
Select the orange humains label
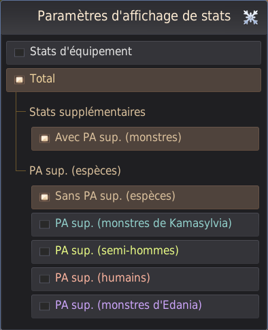(103, 278)
